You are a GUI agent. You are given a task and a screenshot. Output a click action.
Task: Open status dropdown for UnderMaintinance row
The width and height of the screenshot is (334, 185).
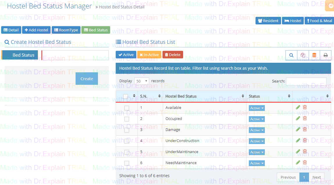click(257, 152)
